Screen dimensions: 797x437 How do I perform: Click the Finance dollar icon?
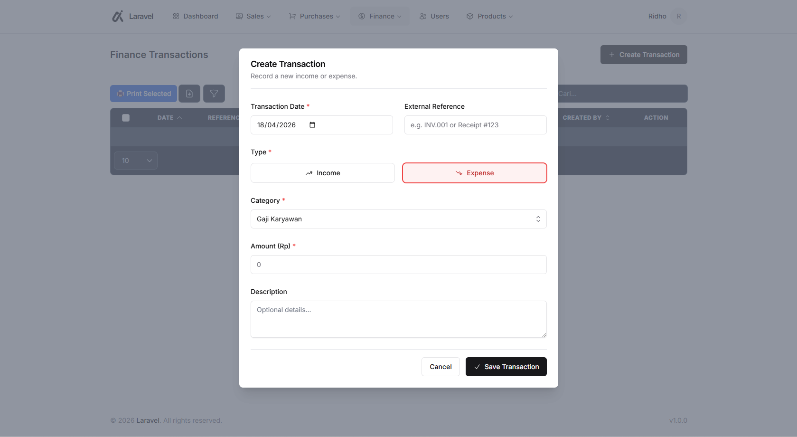(x=362, y=16)
